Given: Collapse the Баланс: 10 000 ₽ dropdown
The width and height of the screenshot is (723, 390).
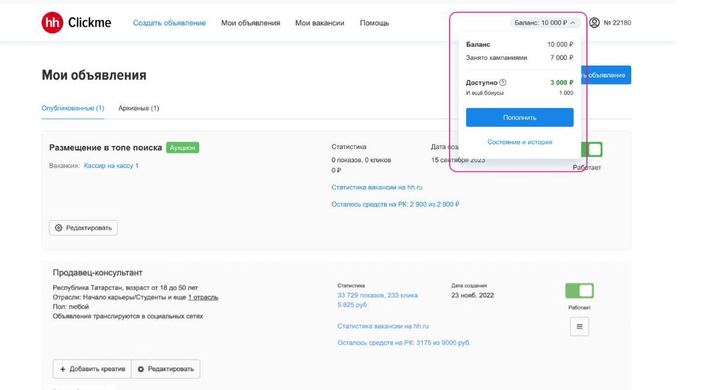Looking at the screenshot, I should pyautogui.click(x=544, y=23).
